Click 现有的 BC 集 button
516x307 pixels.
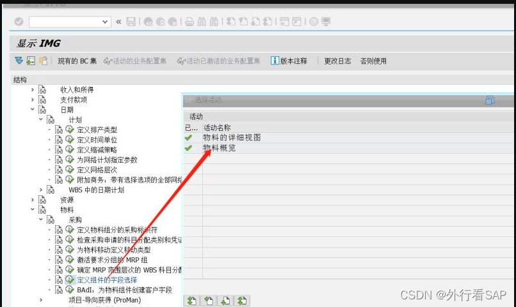77,61
